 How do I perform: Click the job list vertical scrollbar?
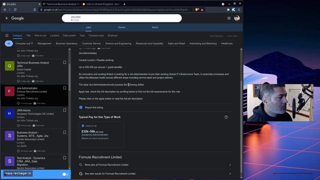tap(69, 77)
